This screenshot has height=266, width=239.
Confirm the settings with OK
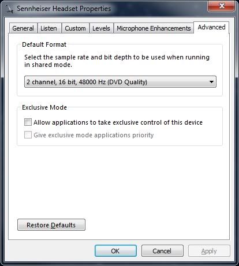pyautogui.click(x=115, y=251)
